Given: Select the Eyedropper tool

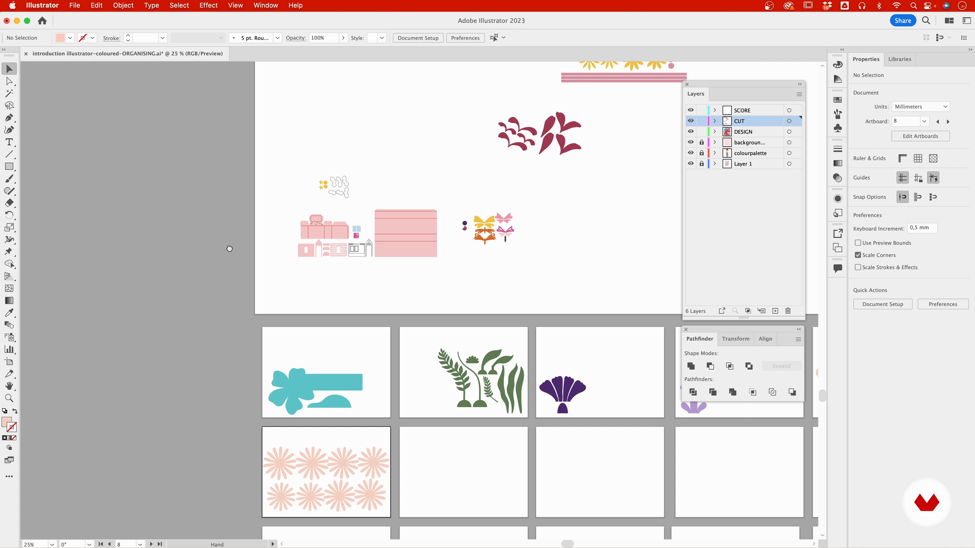Looking at the screenshot, I should click(9, 313).
